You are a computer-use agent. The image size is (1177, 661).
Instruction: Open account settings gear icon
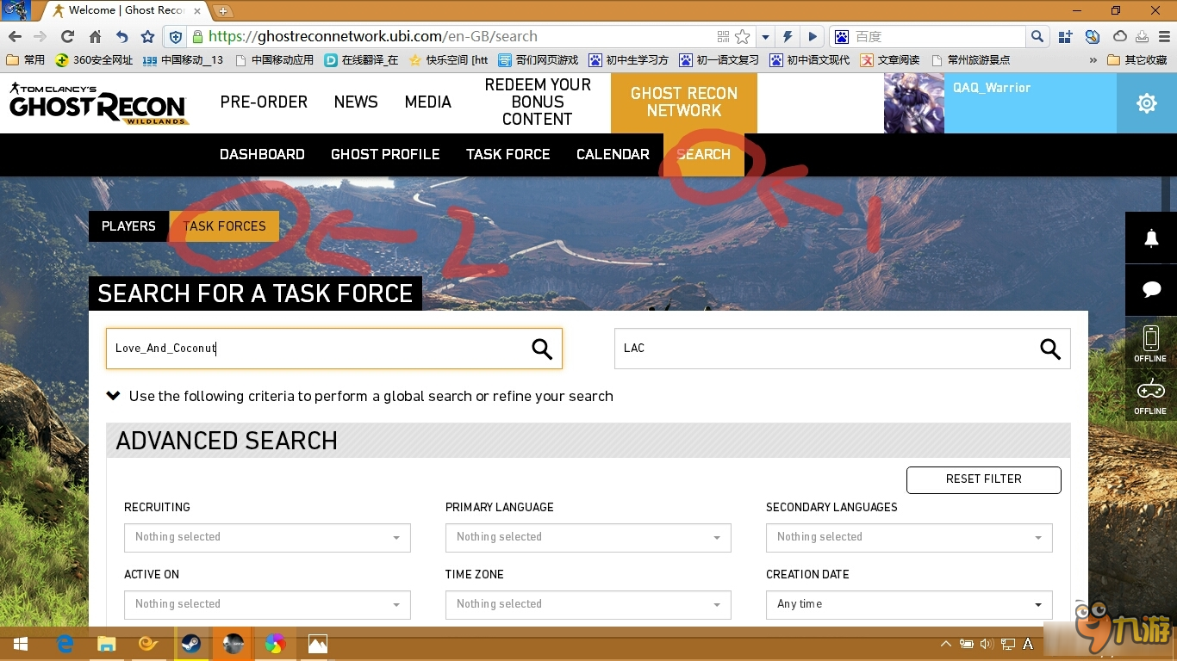pyautogui.click(x=1147, y=103)
